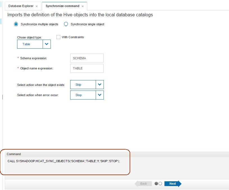
Task: Click the Command panel header
Action: coord(14,154)
